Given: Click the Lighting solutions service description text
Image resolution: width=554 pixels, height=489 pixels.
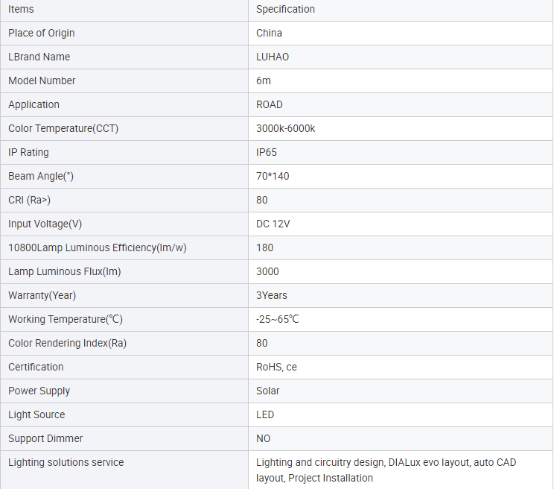Looking at the screenshot, I should 386,470.
